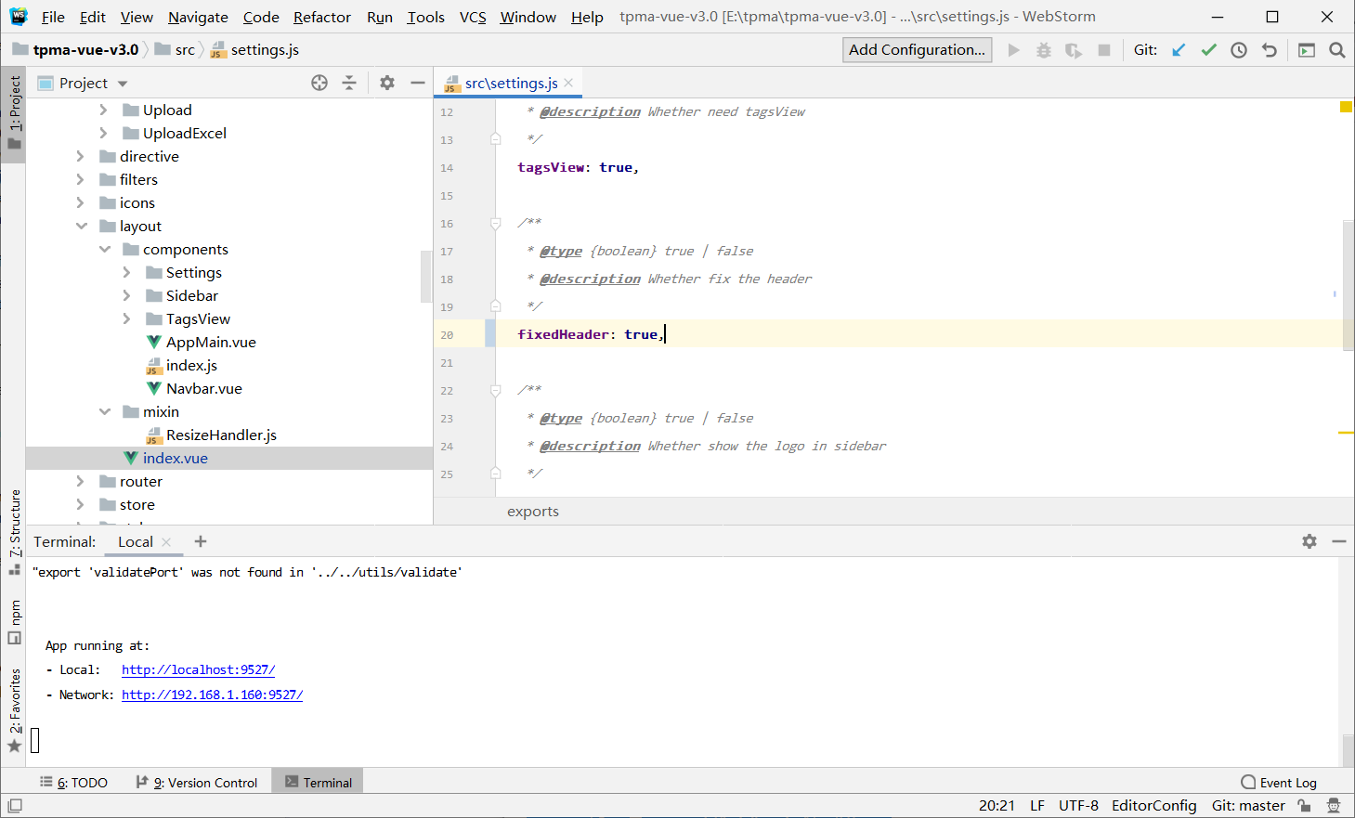Open the Refactor menu
This screenshot has height=818, width=1355.
tap(321, 17)
